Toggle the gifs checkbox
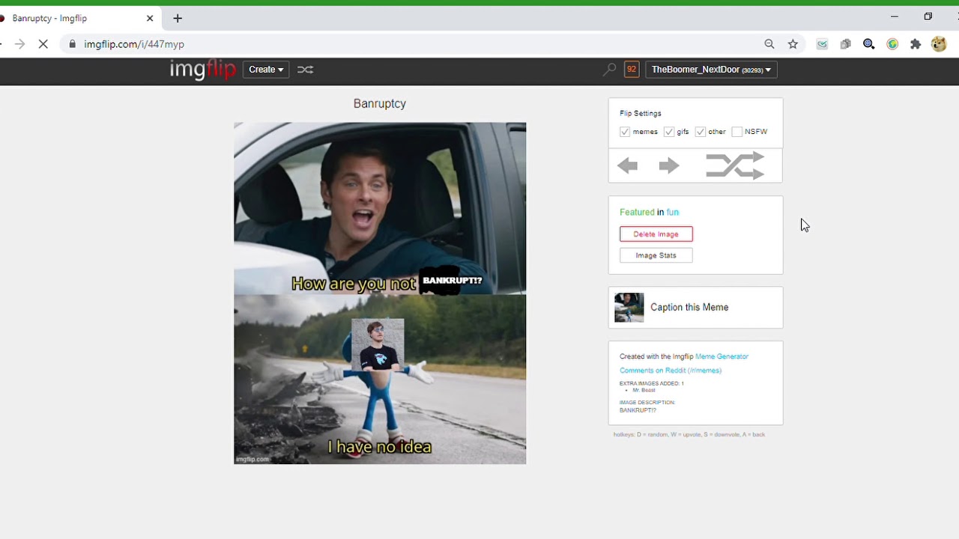The image size is (959, 539). [669, 132]
